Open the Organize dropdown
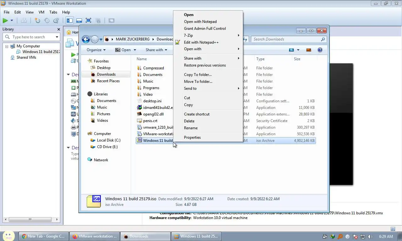 (96, 50)
